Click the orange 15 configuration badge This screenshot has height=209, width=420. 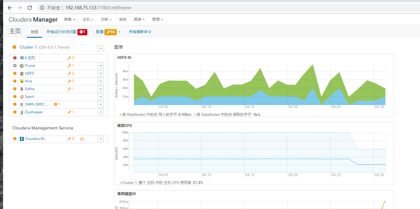coord(111,32)
